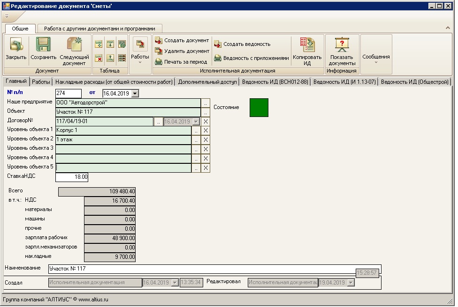Click Создать документ

(182, 41)
